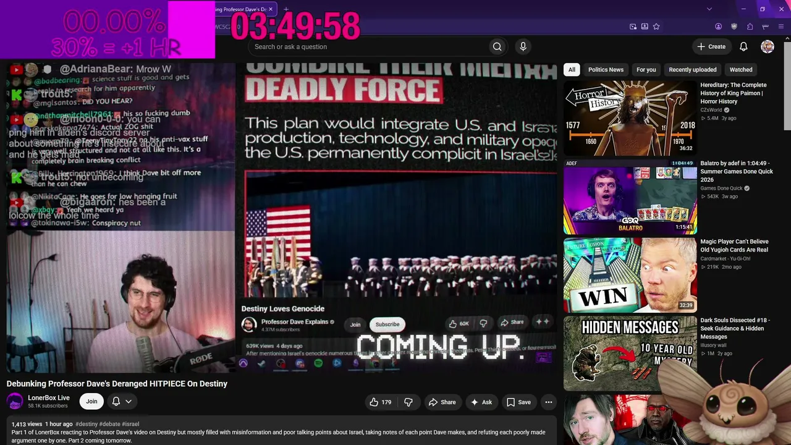The width and height of the screenshot is (791, 445).
Task: Select the Recently uploaded filter chip
Action: 692,70
